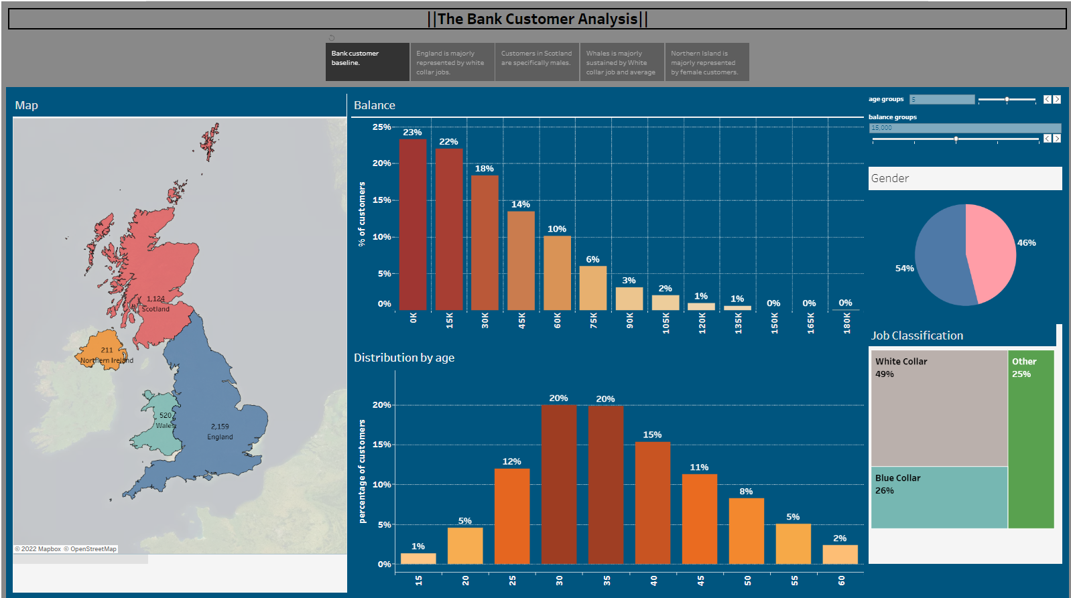The height and width of the screenshot is (598, 1071).
Task: Click the White Collar 49% treemap block
Action: [x=940, y=408]
